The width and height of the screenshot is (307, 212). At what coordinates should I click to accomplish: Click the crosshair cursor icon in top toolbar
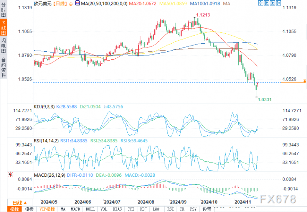261,3
